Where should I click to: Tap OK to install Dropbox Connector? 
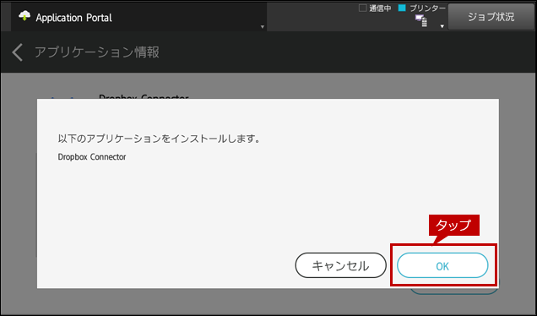point(442,265)
